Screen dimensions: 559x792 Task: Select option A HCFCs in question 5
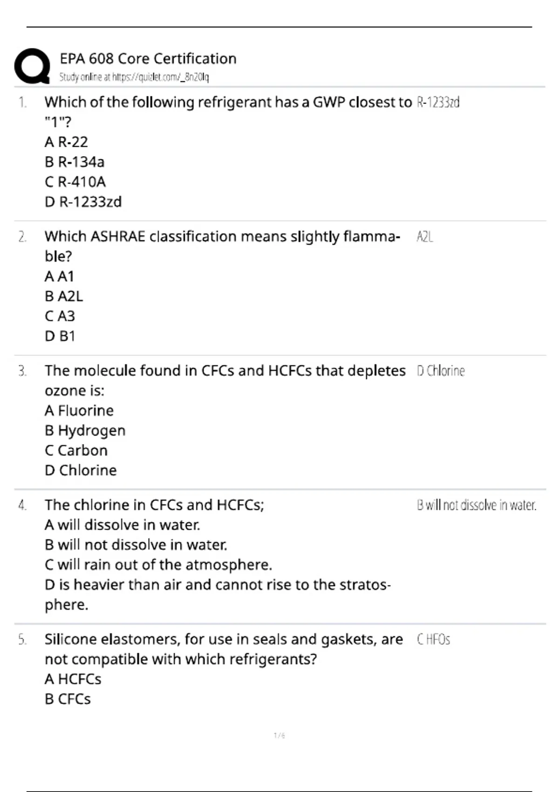click(x=73, y=679)
